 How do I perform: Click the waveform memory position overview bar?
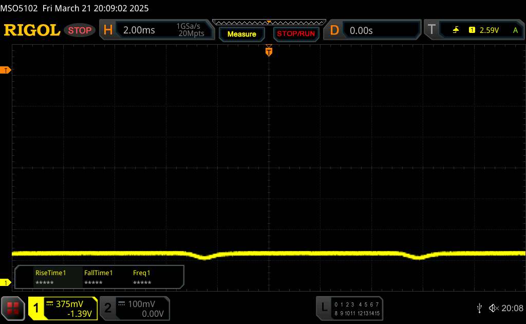tap(269, 23)
